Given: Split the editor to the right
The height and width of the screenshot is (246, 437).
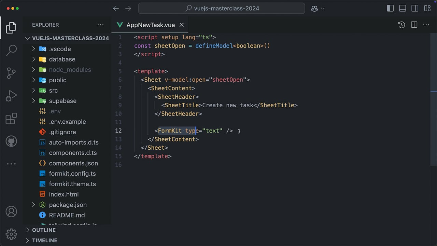Looking at the screenshot, I should pyautogui.click(x=414, y=25).
